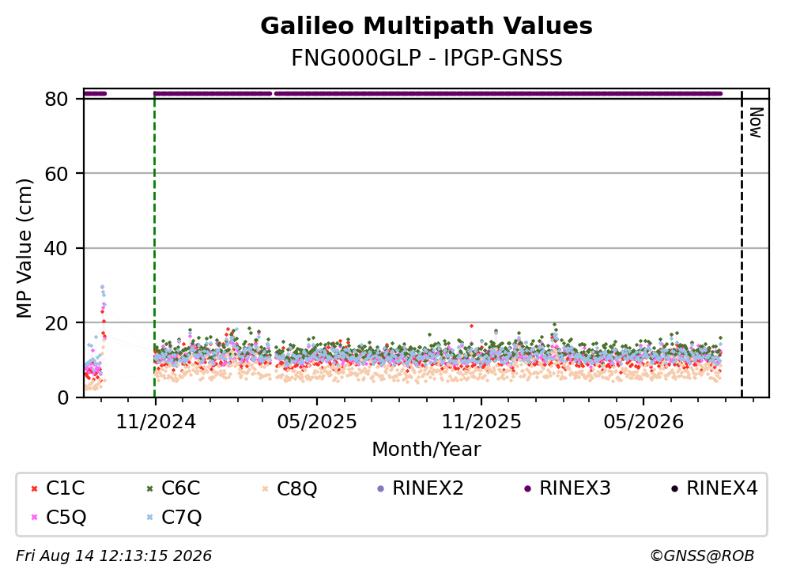Click the 11/2025 x-axis label
This screenshot has width=785, height=580.
click(481, 422)
